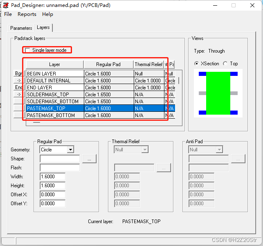Click the Regular Pad Offset X field

pos(52,195)
